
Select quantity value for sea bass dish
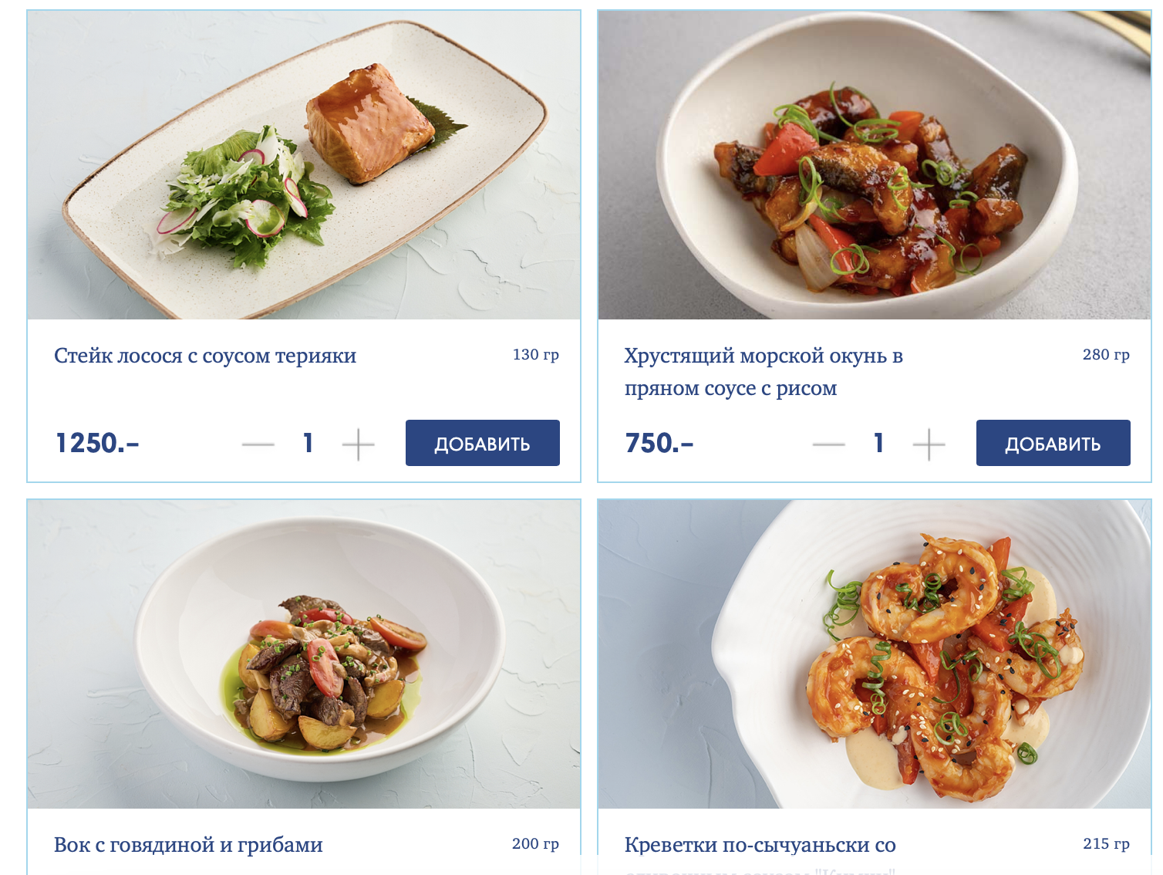point(878,443)
